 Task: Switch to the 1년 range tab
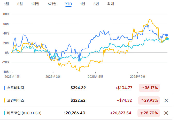click(82, 4)
